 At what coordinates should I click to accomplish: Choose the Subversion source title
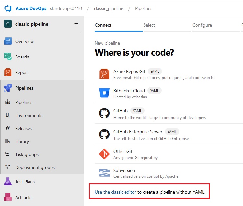(x=124, y=170)
